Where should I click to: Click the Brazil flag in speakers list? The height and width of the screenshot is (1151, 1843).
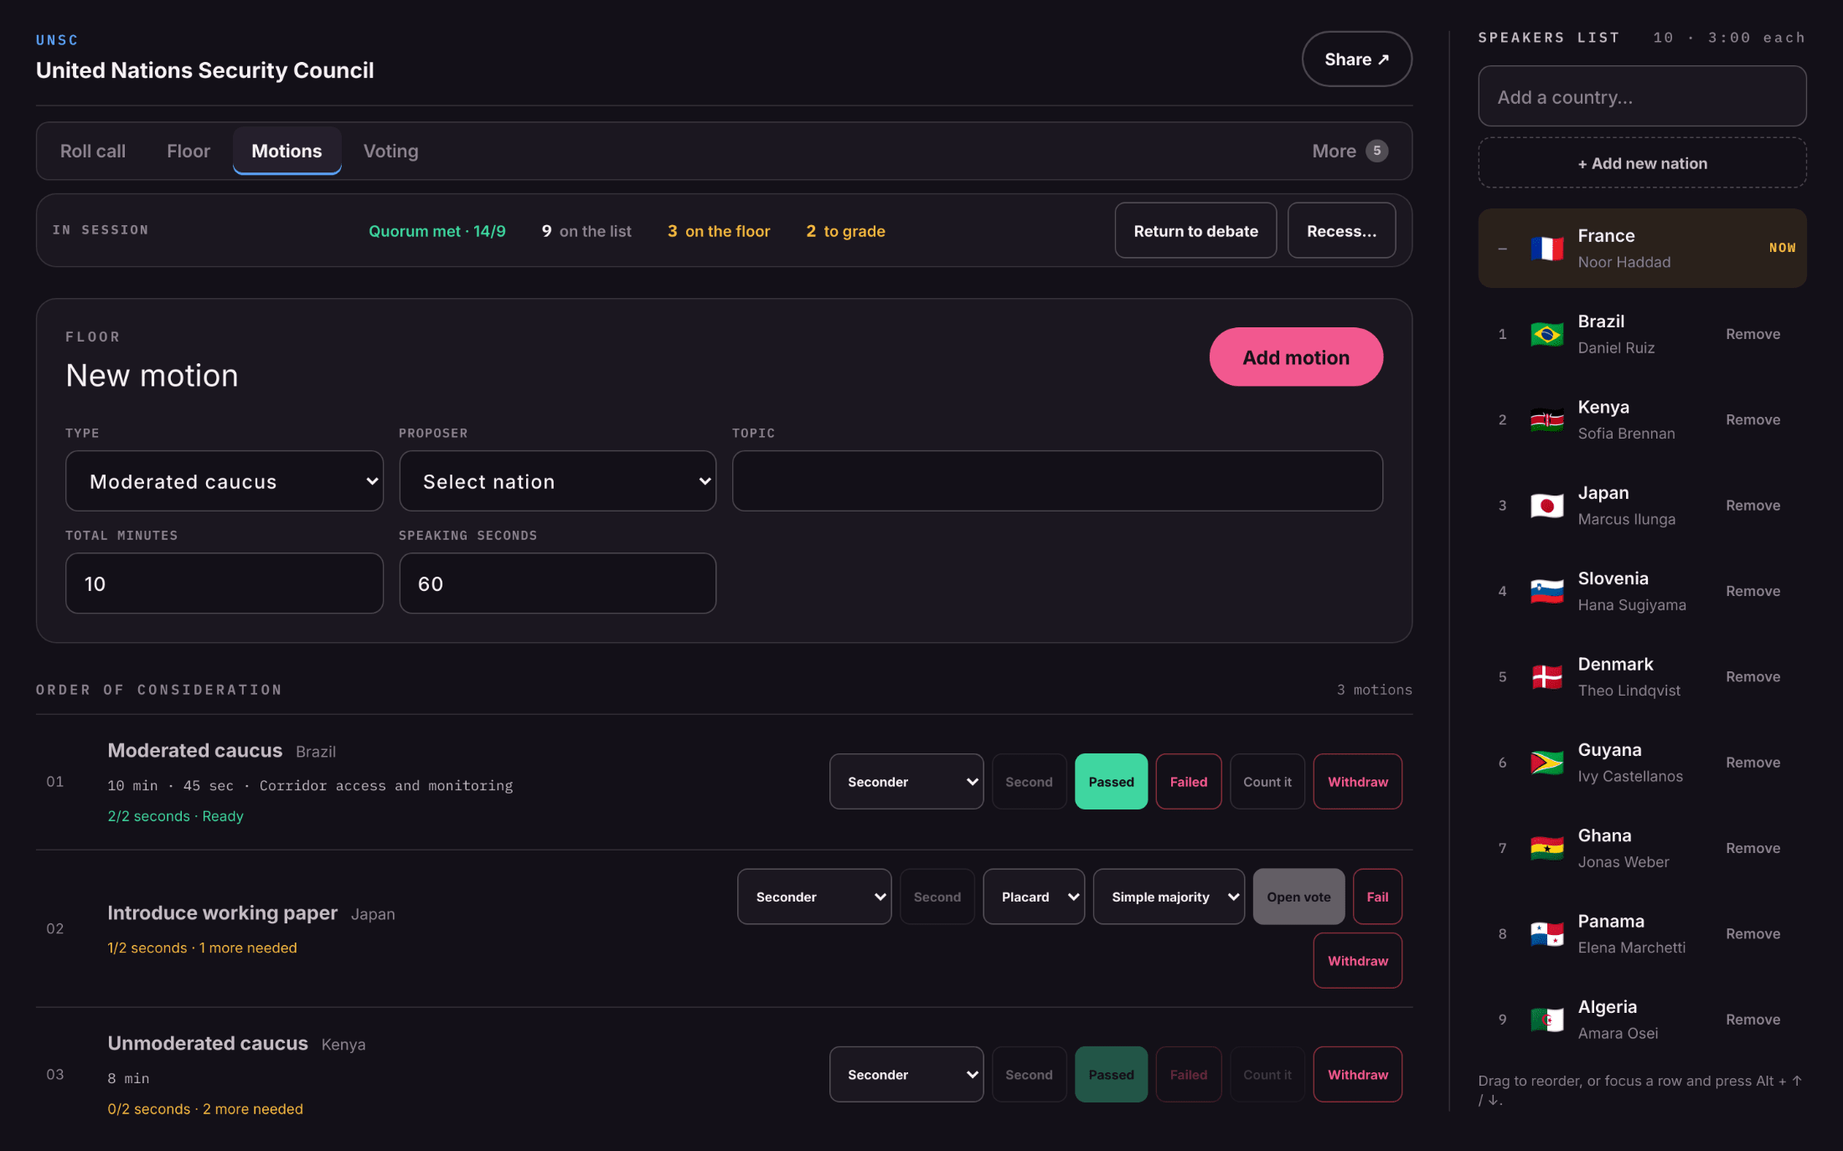click(1546, 334)
